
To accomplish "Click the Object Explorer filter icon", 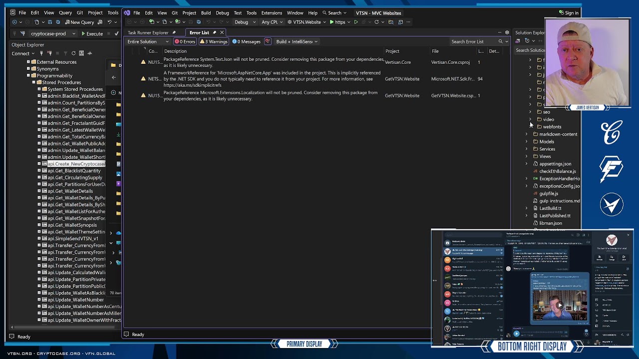I will (65, 53).
